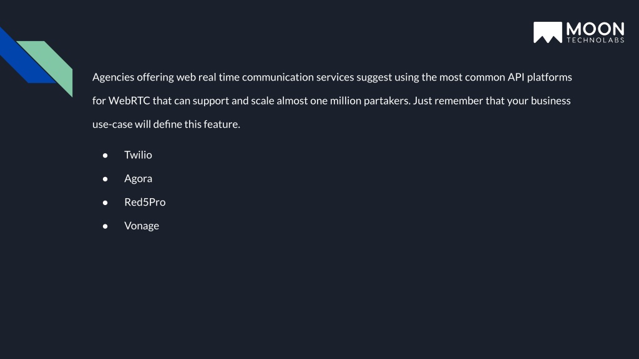Click the word WebRTC in paragraph

[129, 100]
